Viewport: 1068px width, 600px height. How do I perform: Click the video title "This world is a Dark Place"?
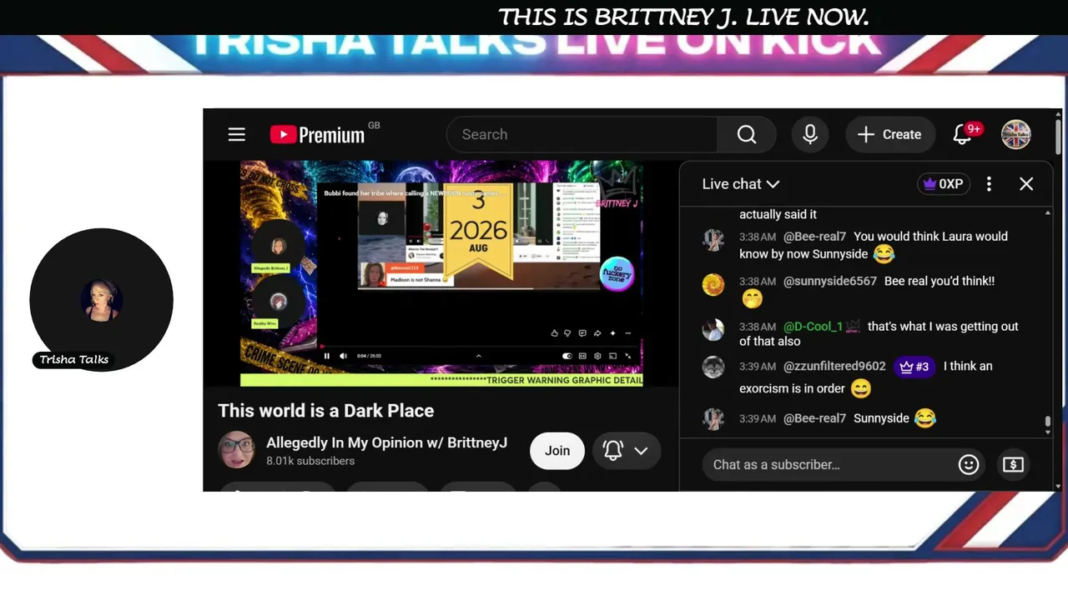click(326, 411)
